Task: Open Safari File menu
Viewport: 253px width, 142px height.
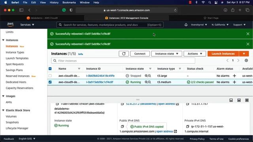Action: pos(25,2)
